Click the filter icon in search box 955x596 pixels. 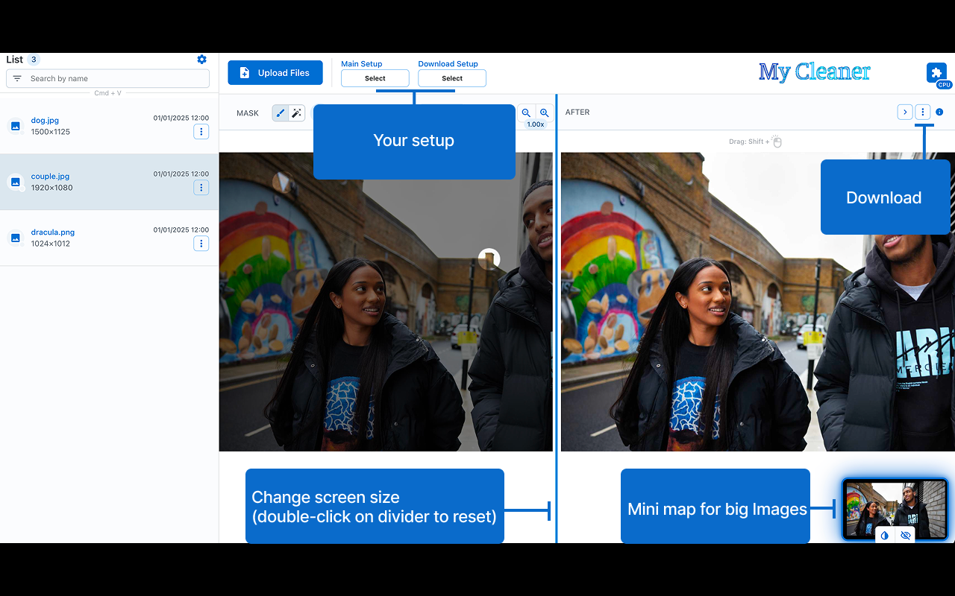[x=17, y=78]
